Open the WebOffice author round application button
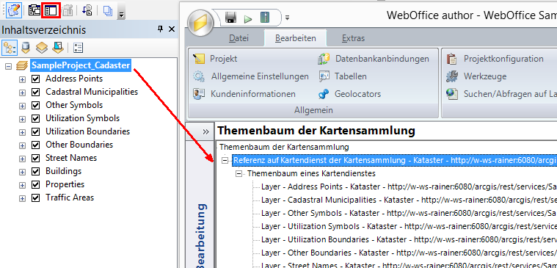This screenshot has width=557, height=268. click(x=200, y=23)
